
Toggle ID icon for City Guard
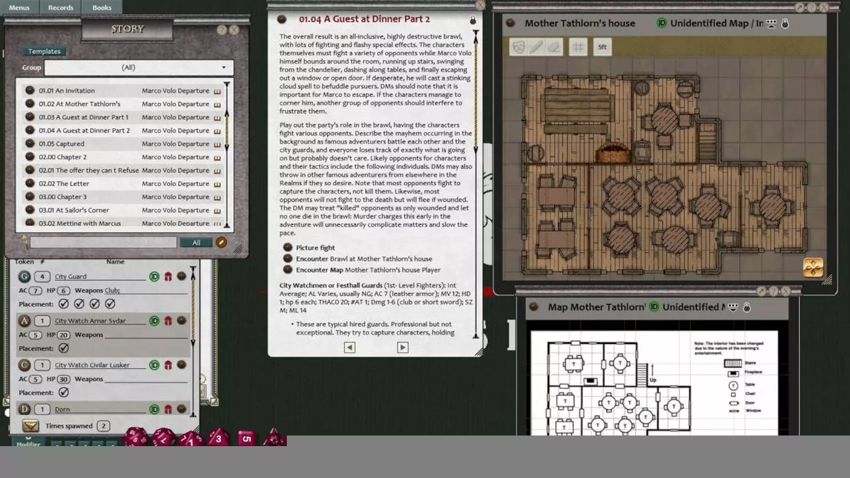click(x=154, y=276)
